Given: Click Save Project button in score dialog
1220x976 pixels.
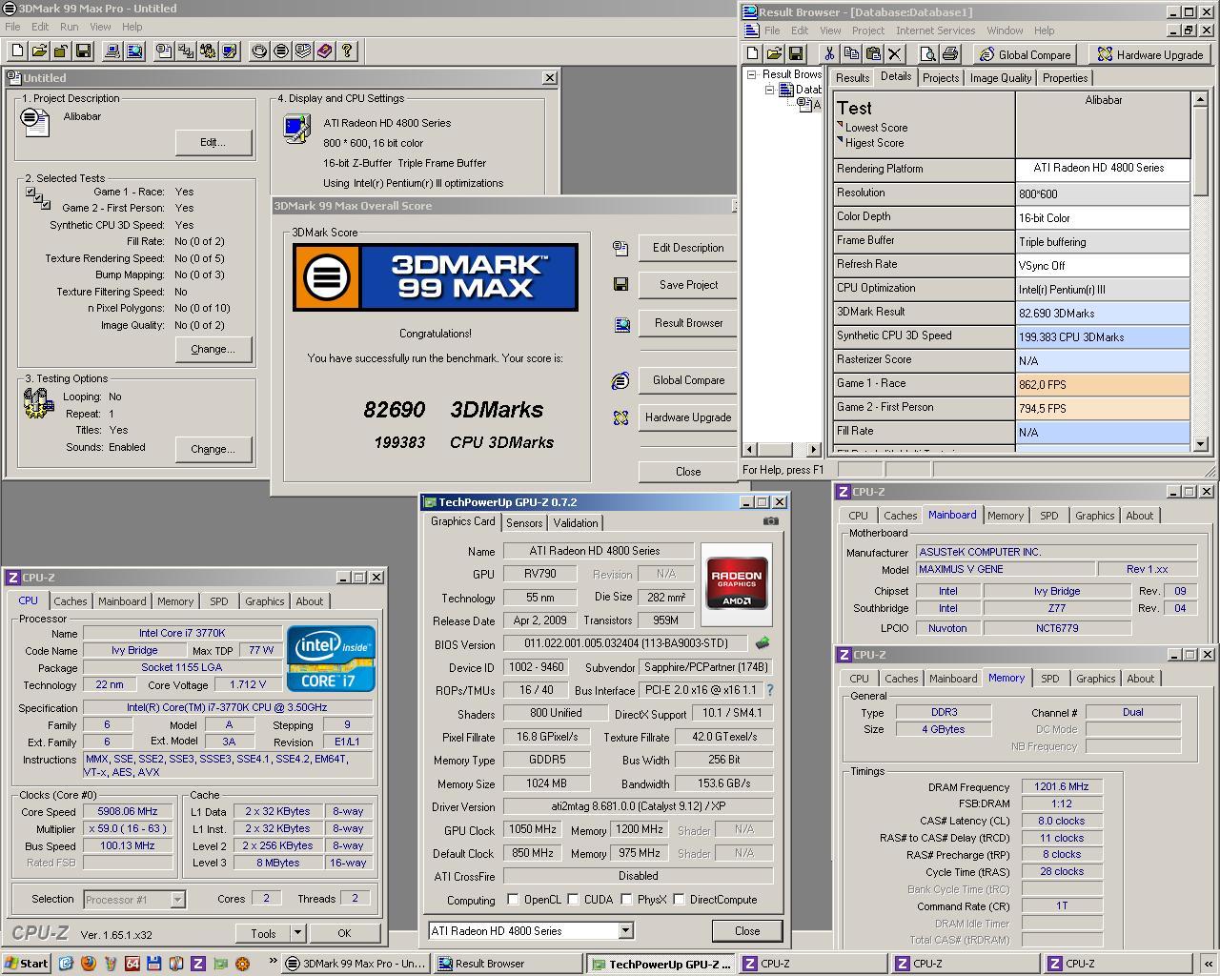Looking at the screenshot, I should (x=688, y=285).
